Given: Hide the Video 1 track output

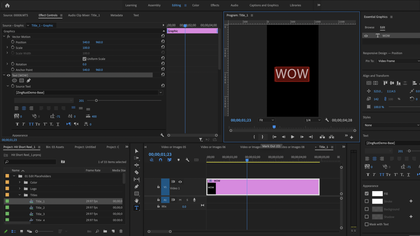Looking at the screenshot, I should click(180, 182).
